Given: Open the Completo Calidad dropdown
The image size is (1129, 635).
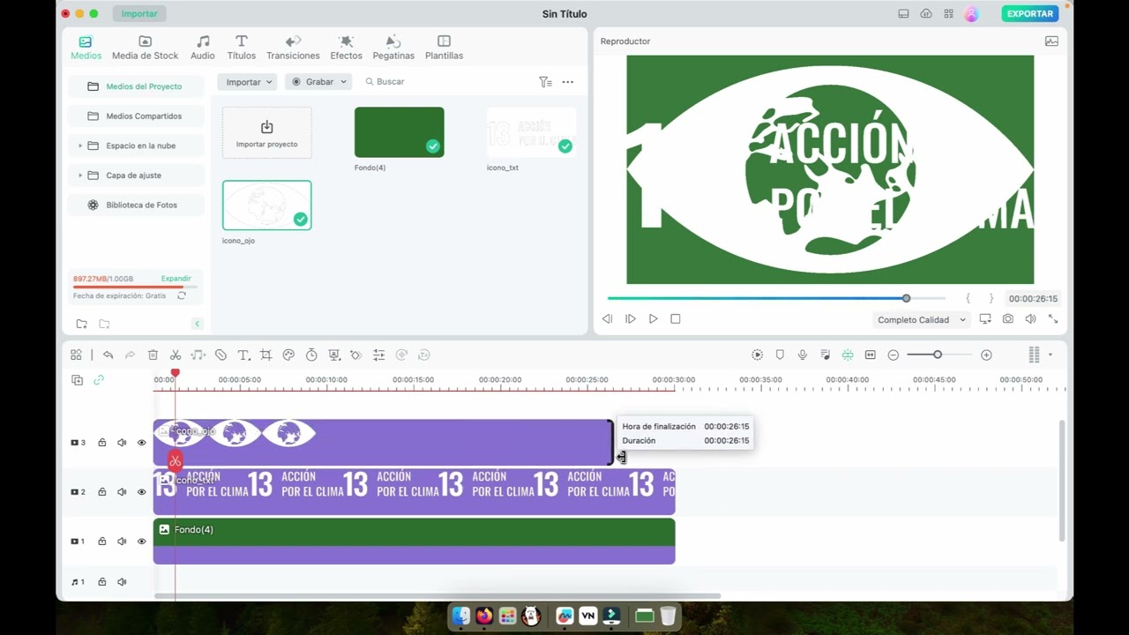Looking at the screenshot, I should [921, 319].
